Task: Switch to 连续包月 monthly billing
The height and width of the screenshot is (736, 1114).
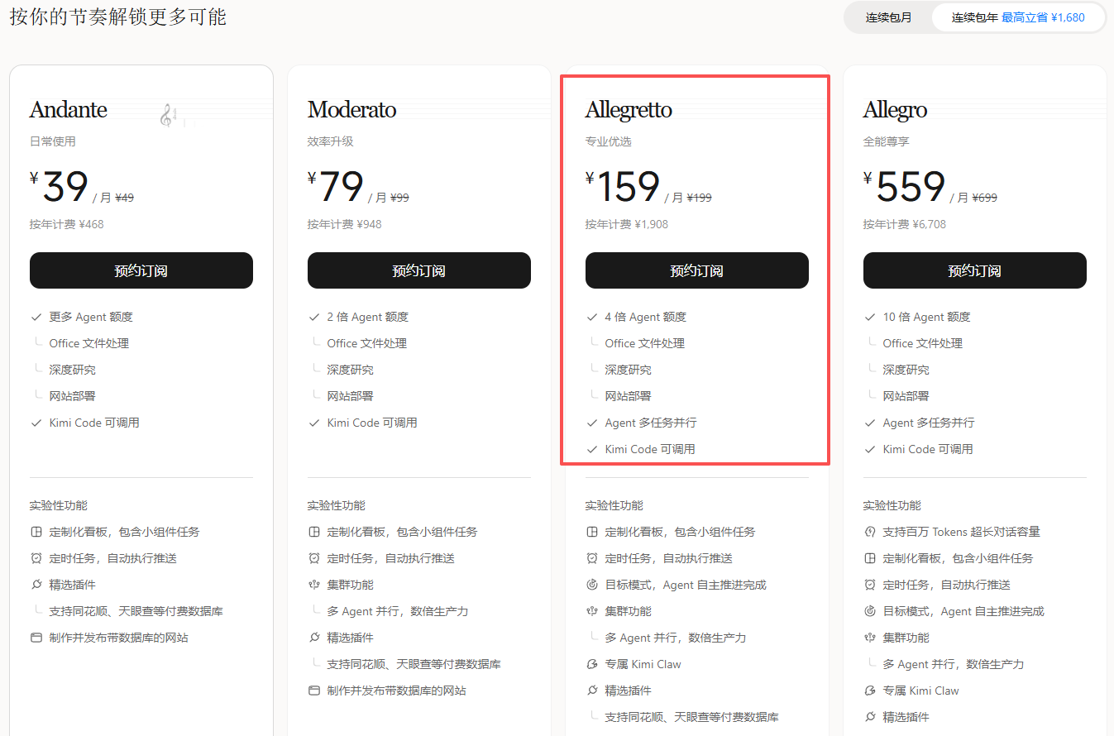Action: click(889, 17)
